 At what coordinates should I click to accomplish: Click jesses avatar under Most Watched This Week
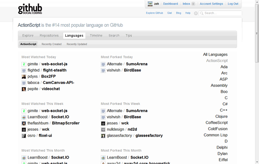coord(24,129)
